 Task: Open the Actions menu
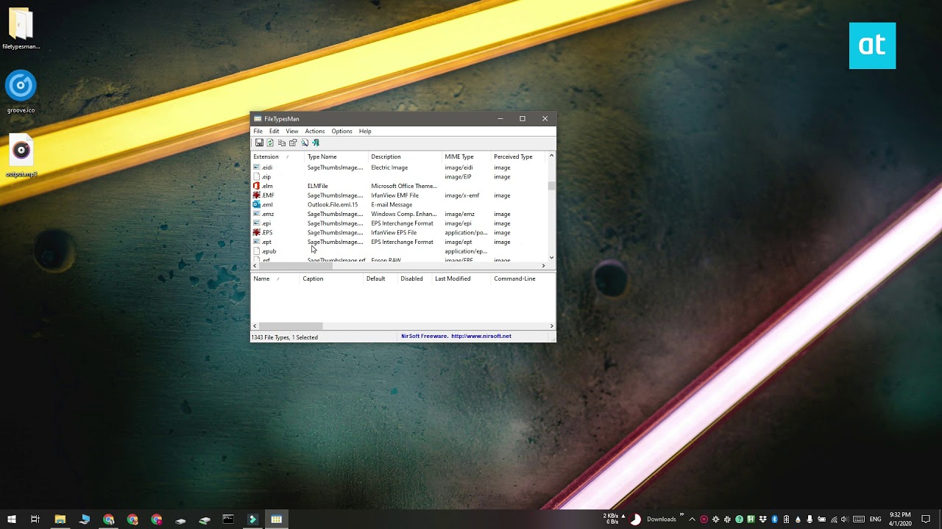315,131
